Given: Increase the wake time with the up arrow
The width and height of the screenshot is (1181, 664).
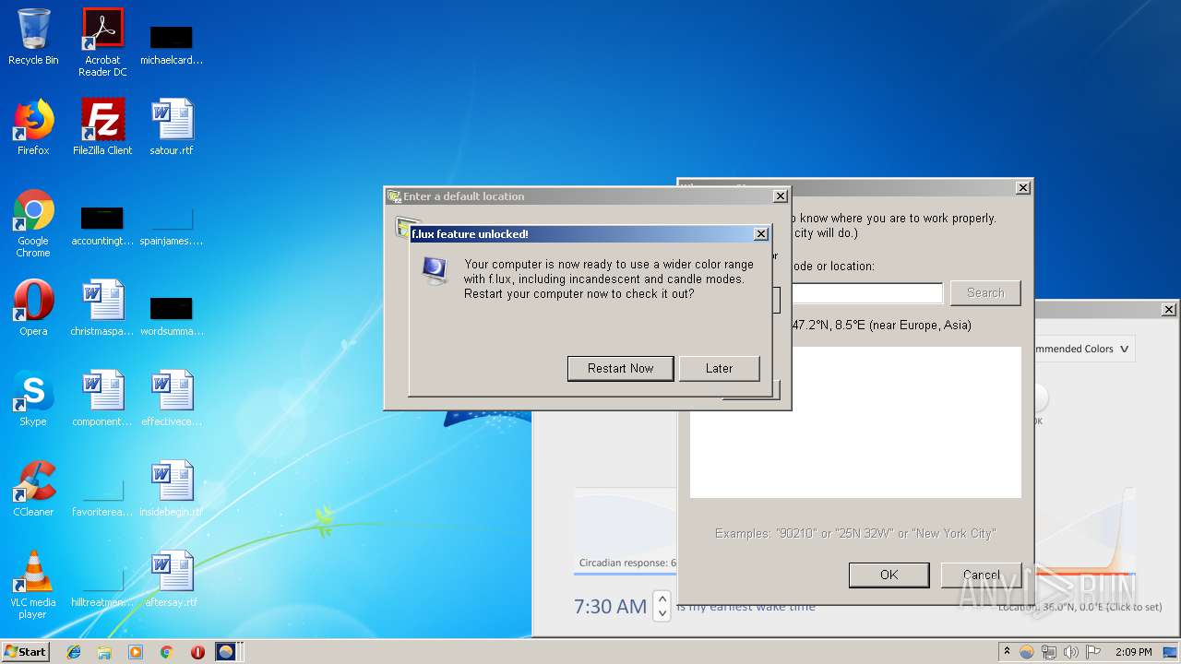Looking at the screenshot, I should 662,599.
